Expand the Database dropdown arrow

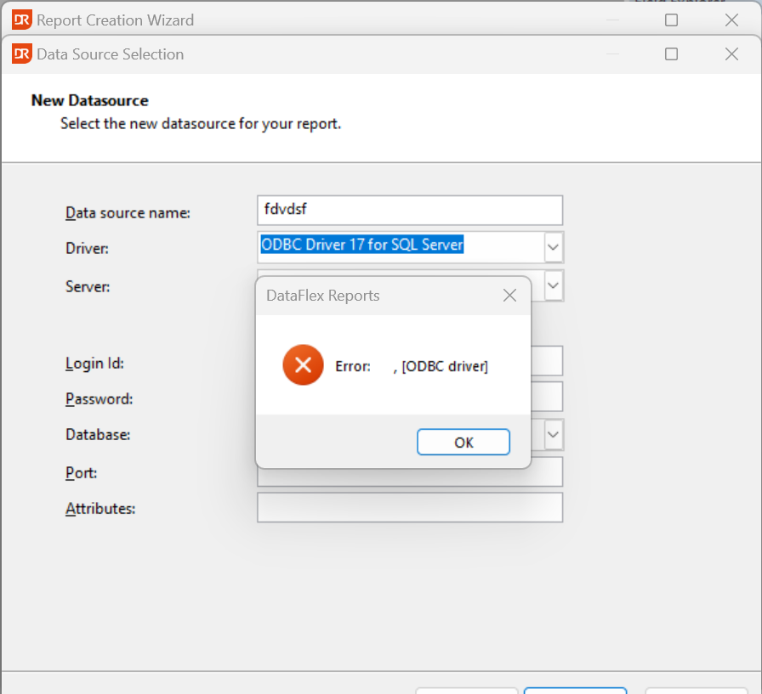(553, 434)
